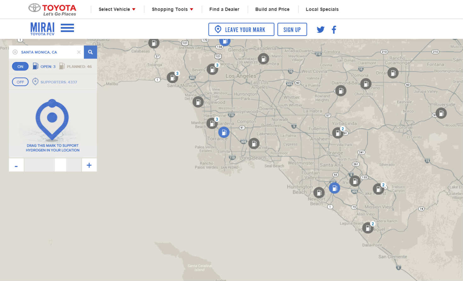This screenshot has height=281, width=463.
Task: Clear the Santa Monica search text
Action: tap(79, 52)
